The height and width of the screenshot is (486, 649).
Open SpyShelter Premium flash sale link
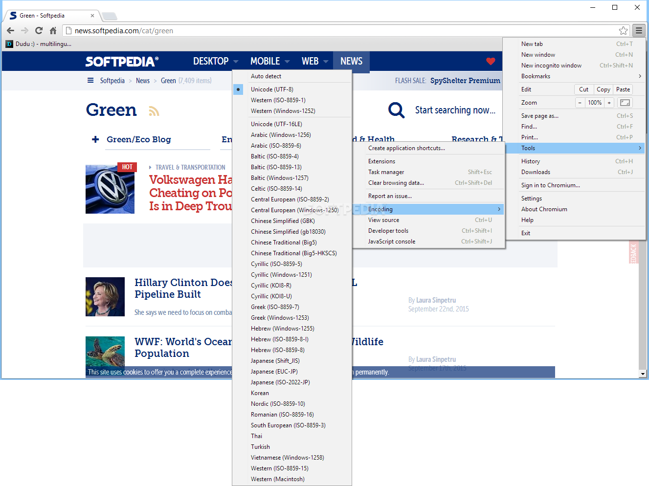(x=465, y=81)
